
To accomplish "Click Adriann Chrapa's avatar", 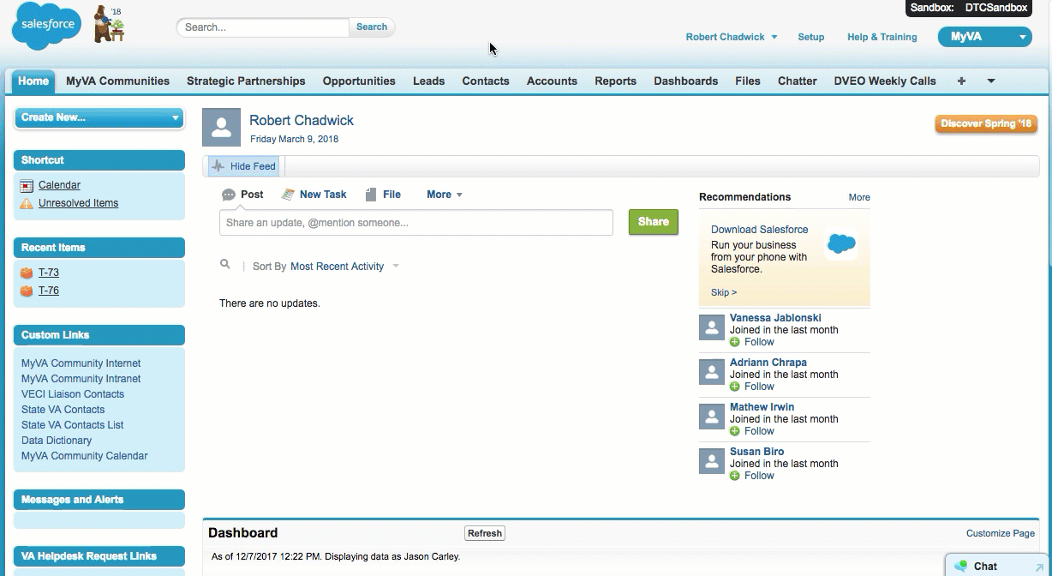I will click(x=712, y=372).
